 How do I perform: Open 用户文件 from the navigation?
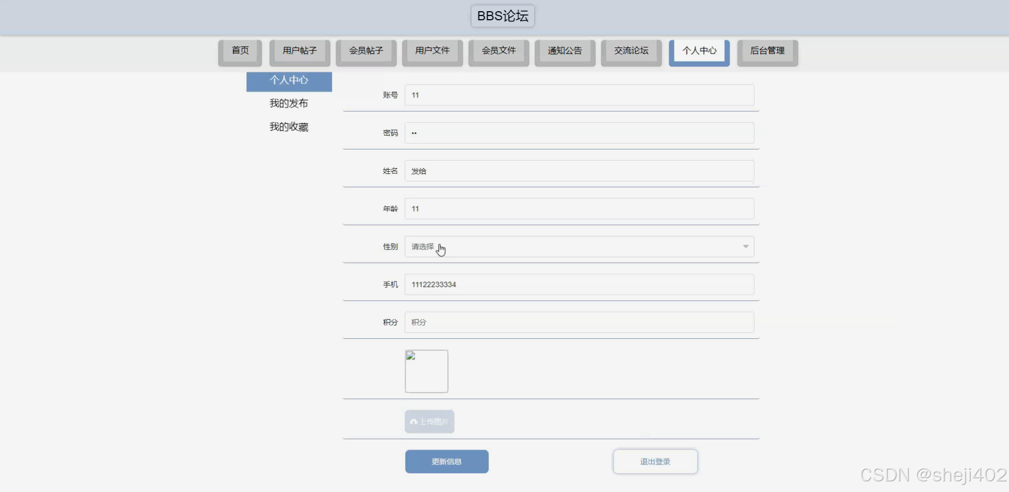click(432, 51)
